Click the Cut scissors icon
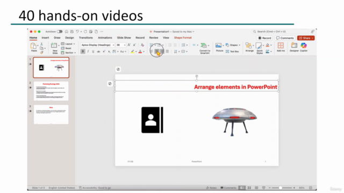 point(41,44)
